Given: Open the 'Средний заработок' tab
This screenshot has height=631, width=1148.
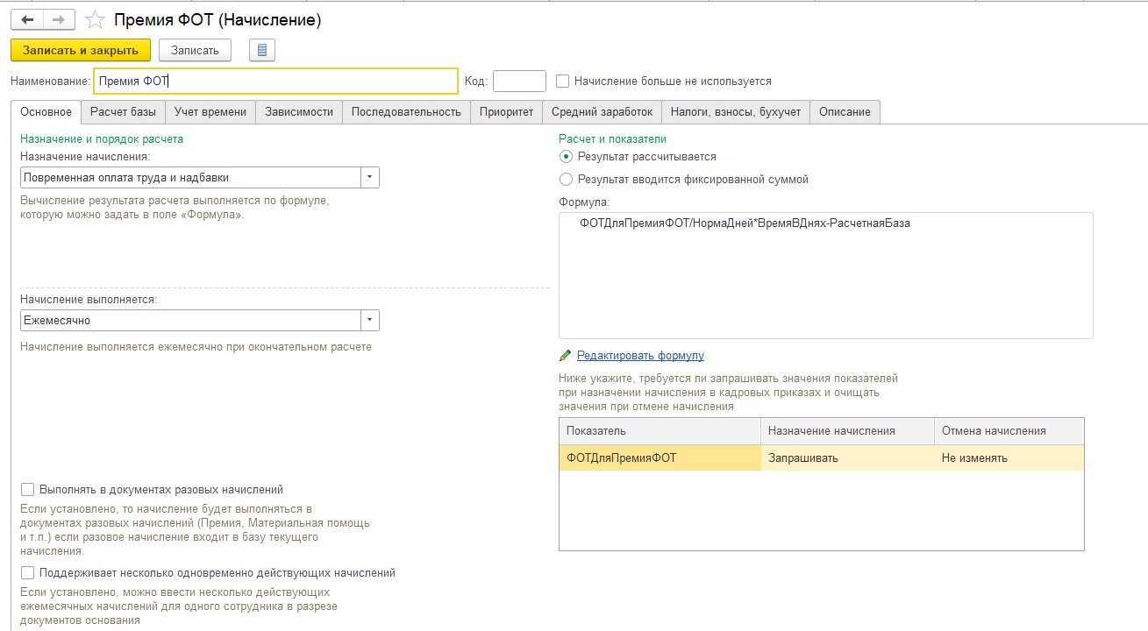Looking at the screenshot, I should (x=602, y=112).
